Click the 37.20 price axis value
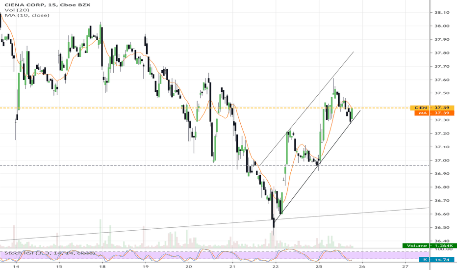 [x=442, y=134]
